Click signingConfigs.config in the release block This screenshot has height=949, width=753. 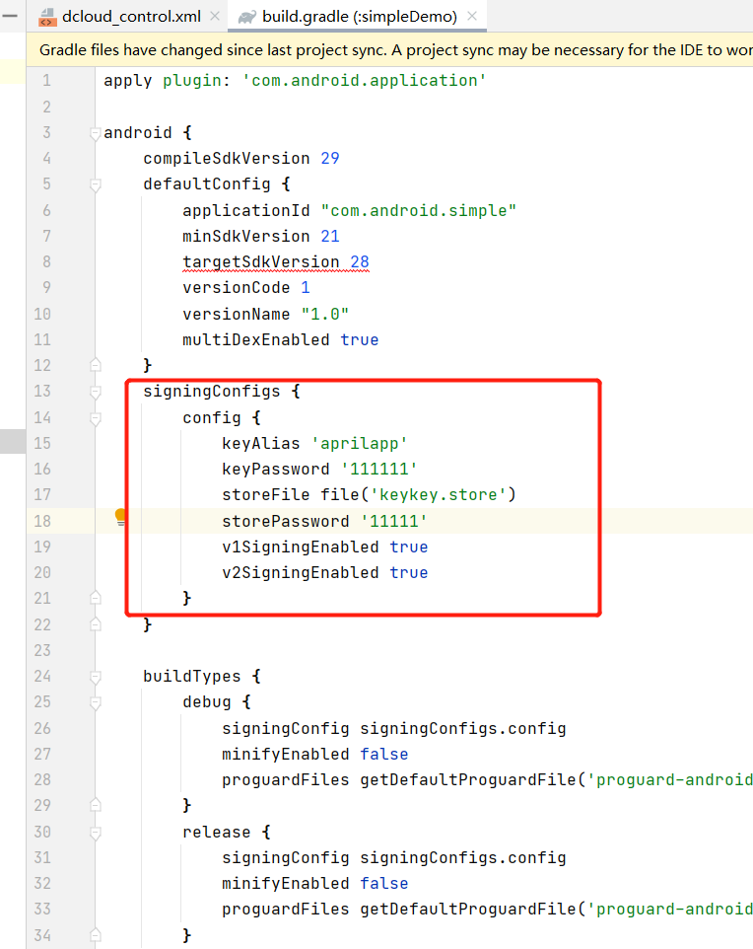(463, 858)
